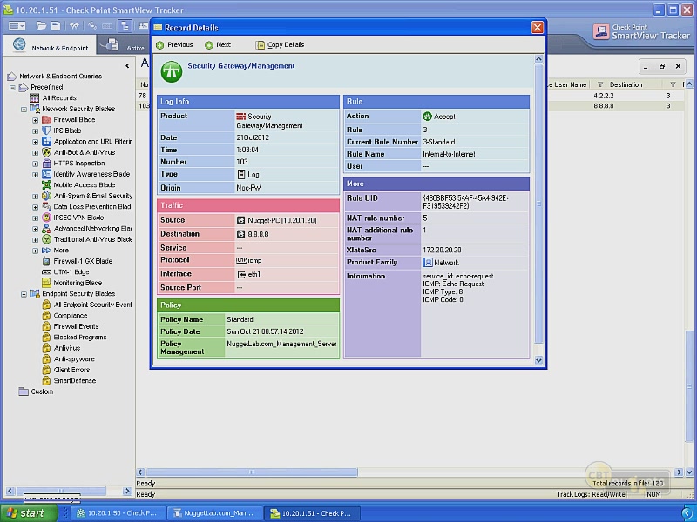Switch to 10.20.1.50 taskbar window
This screenshot has height=522, width=697.
pos(117,513)
